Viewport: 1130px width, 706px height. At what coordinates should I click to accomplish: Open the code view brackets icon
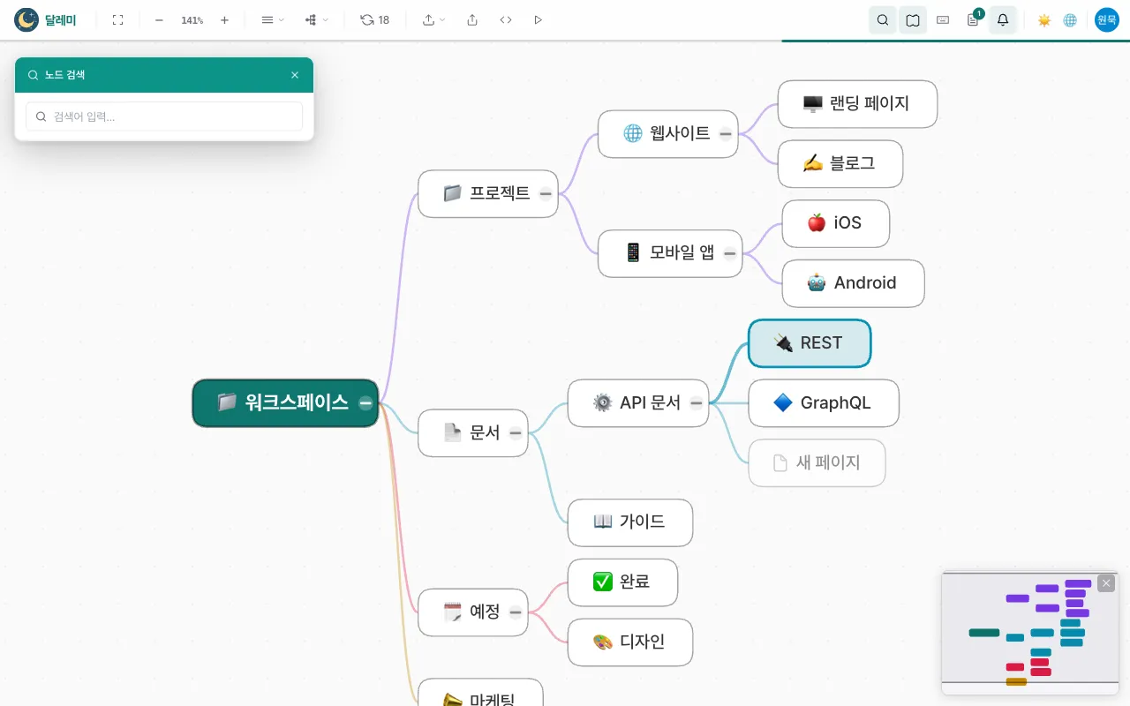[506, 19]
